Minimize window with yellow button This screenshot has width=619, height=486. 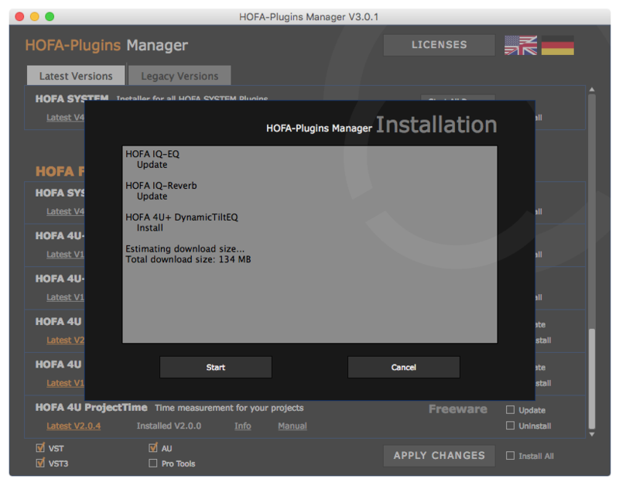[34, 16]
